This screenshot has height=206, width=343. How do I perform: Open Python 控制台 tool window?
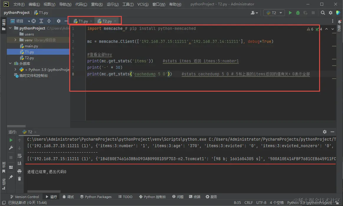click(152, 197)
